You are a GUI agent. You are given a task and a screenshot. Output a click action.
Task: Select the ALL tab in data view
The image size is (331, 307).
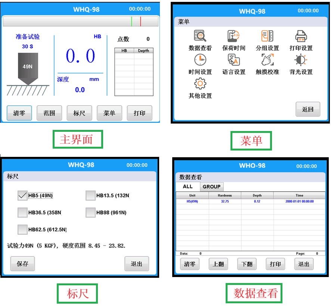click(188, 186)
